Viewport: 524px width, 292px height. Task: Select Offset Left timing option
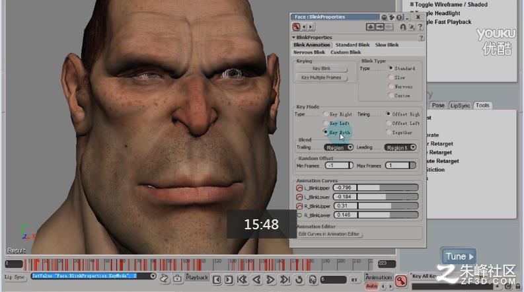click(x=388, y=123)
